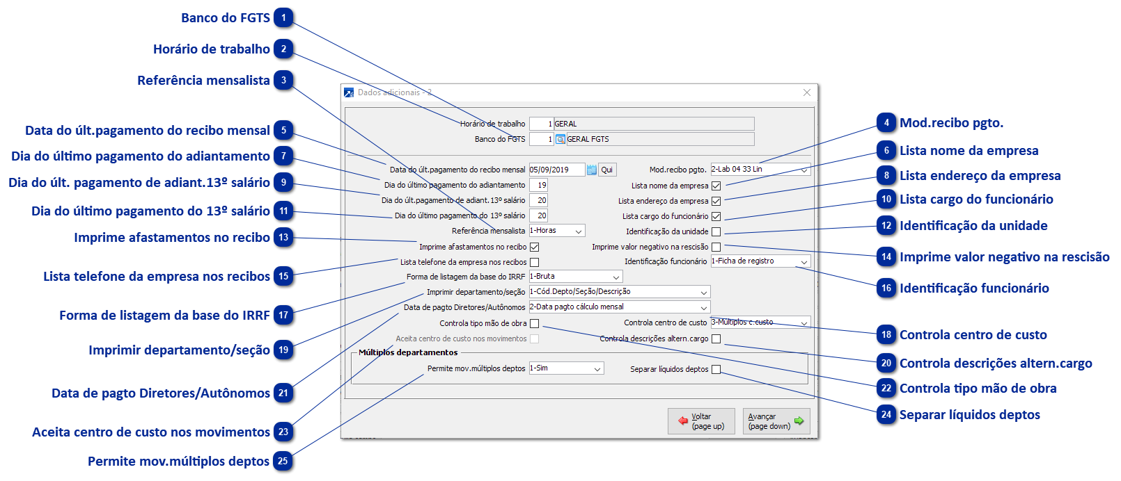
Task: Click the GERAL work schedule name field
Action: 654,124
